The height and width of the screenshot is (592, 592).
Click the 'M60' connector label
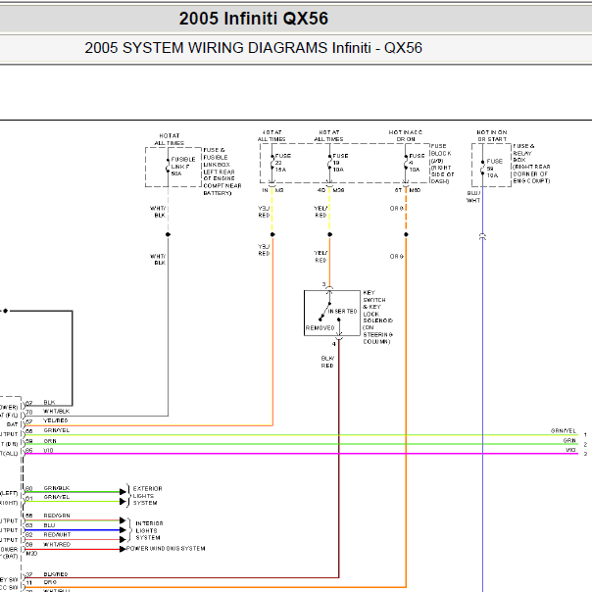pyautogui.click(x=415, y=190)
